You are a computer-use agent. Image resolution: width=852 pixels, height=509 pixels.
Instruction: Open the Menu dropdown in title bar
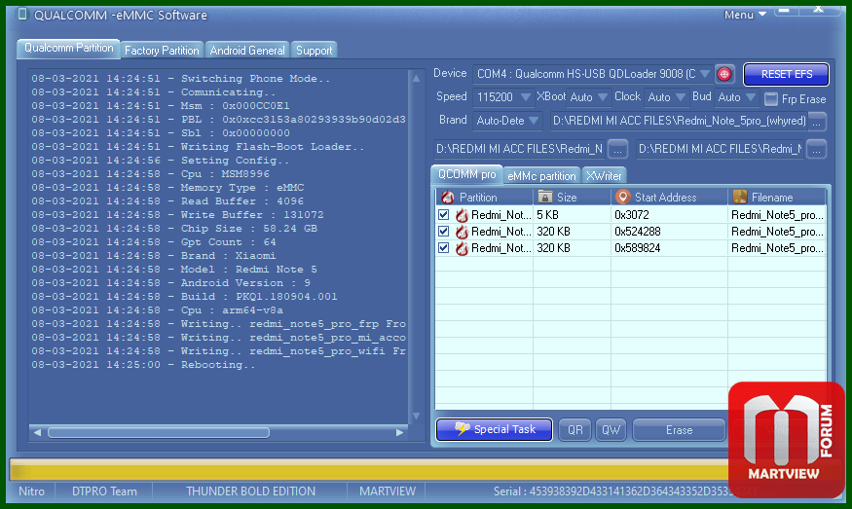(x=745, y=15)
